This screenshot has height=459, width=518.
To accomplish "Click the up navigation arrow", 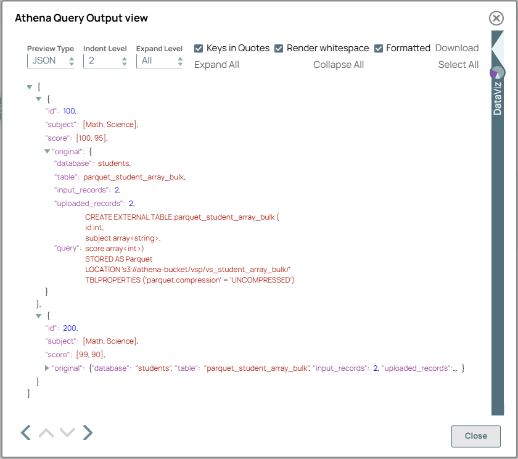I will click(46, 432).
